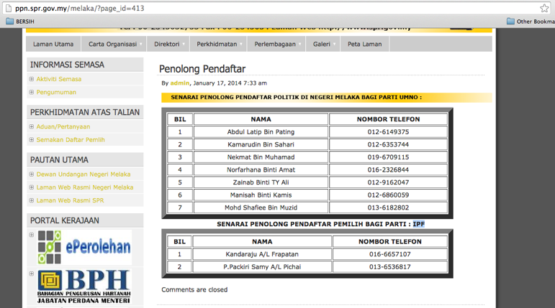The width and height of the screenshot is (555, 308).
Task: Click the Penolong Pendaftar page title
Action: point(202,69)
